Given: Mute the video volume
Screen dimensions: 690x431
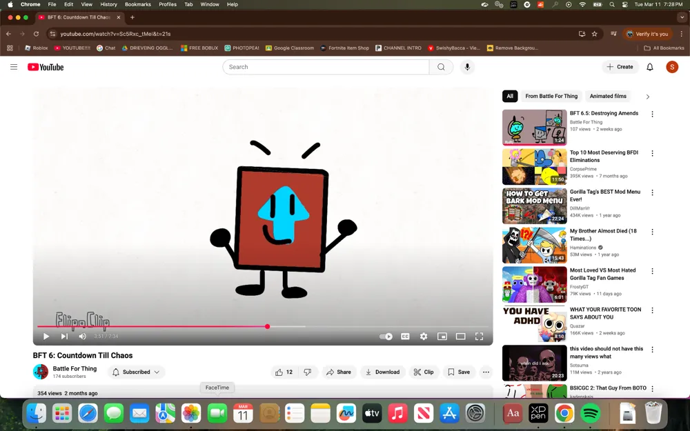Looking at the screenshot, I should coord(82,337).
